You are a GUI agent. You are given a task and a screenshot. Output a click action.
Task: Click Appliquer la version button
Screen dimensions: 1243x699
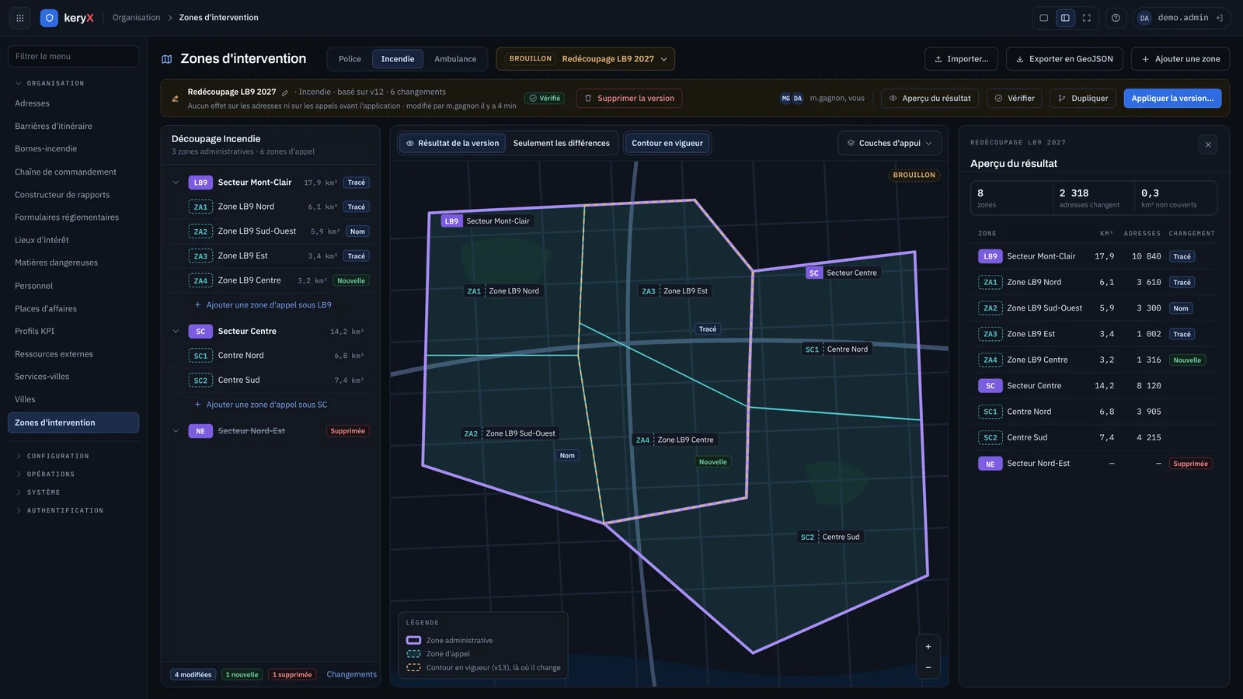[x=1172, y=99]
